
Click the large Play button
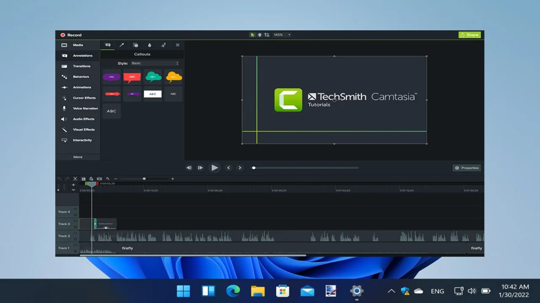click(x=214, y=167)
